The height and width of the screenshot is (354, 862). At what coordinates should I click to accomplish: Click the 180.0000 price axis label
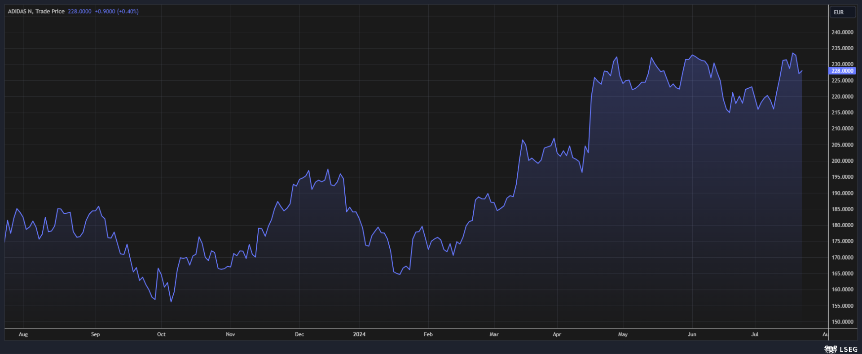point(842,225)
